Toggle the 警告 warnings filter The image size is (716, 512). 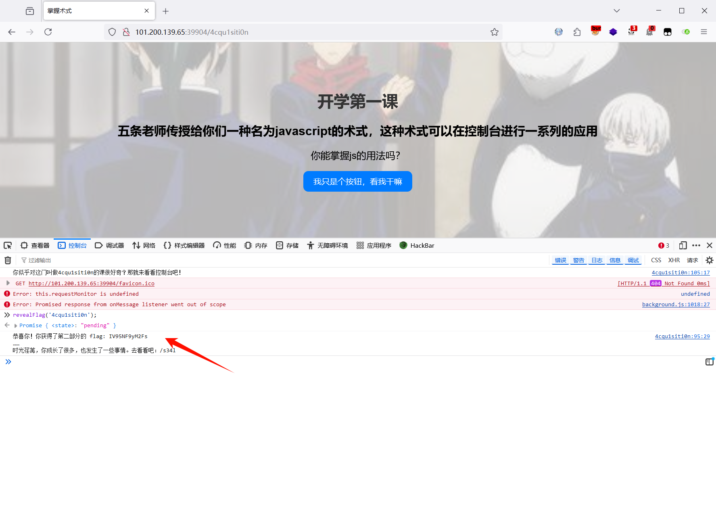(578, 260)
